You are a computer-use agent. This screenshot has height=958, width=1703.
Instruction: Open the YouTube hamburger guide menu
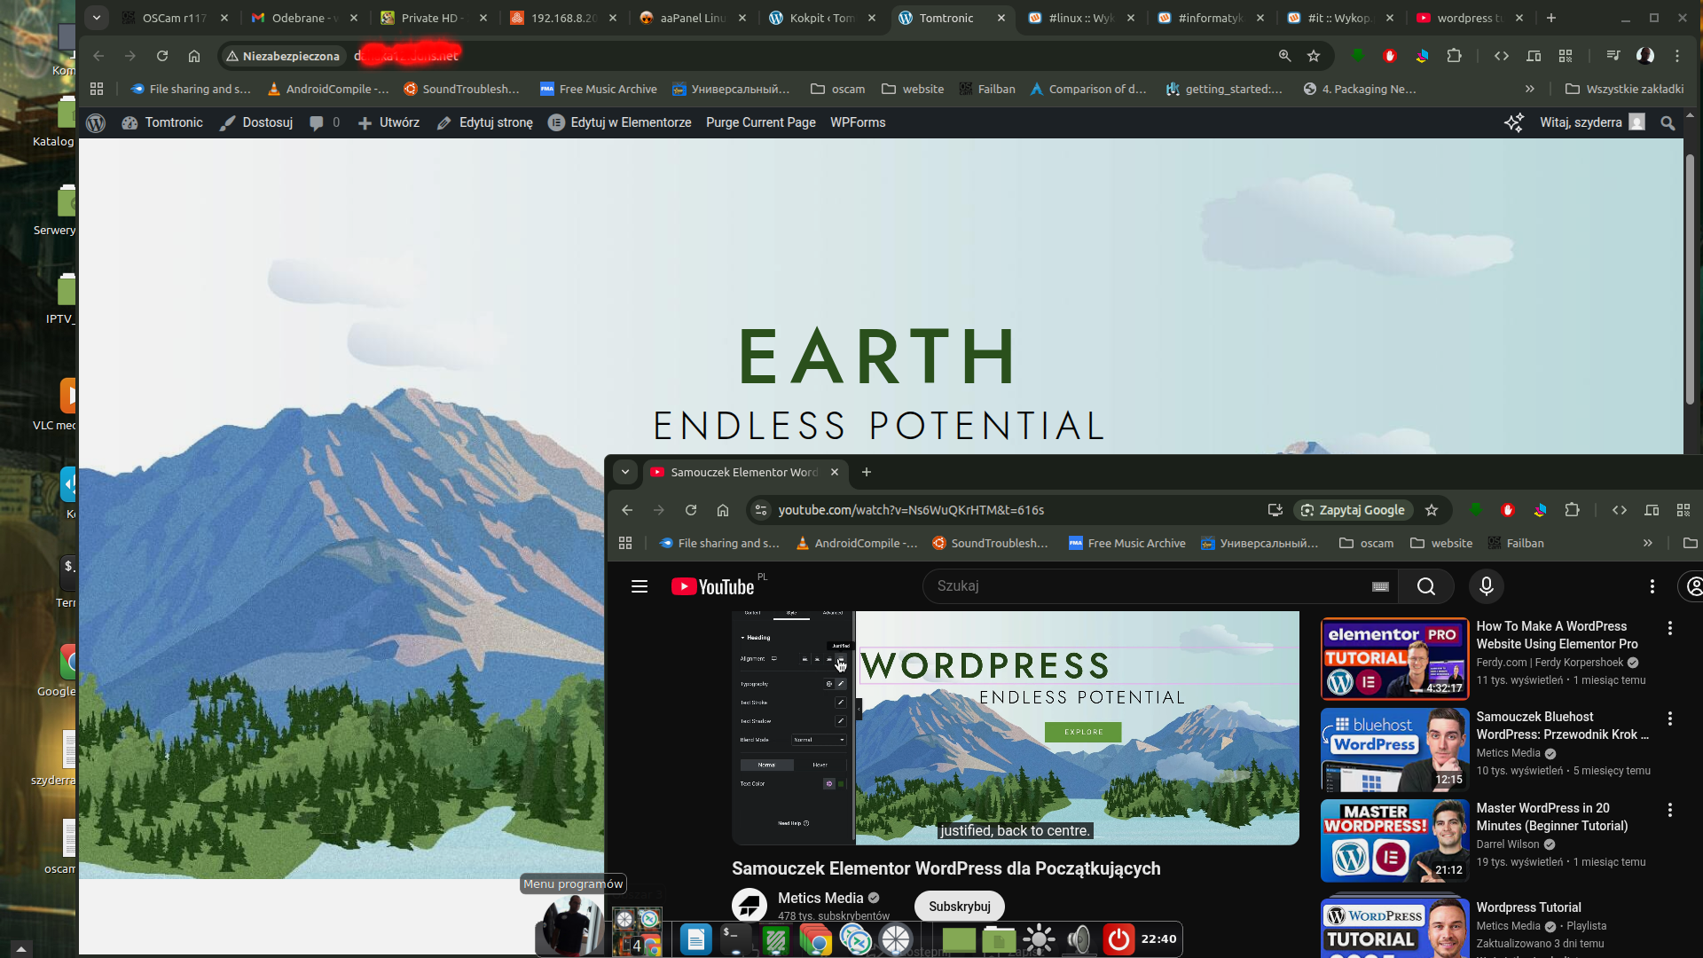(x=639, y=586)
